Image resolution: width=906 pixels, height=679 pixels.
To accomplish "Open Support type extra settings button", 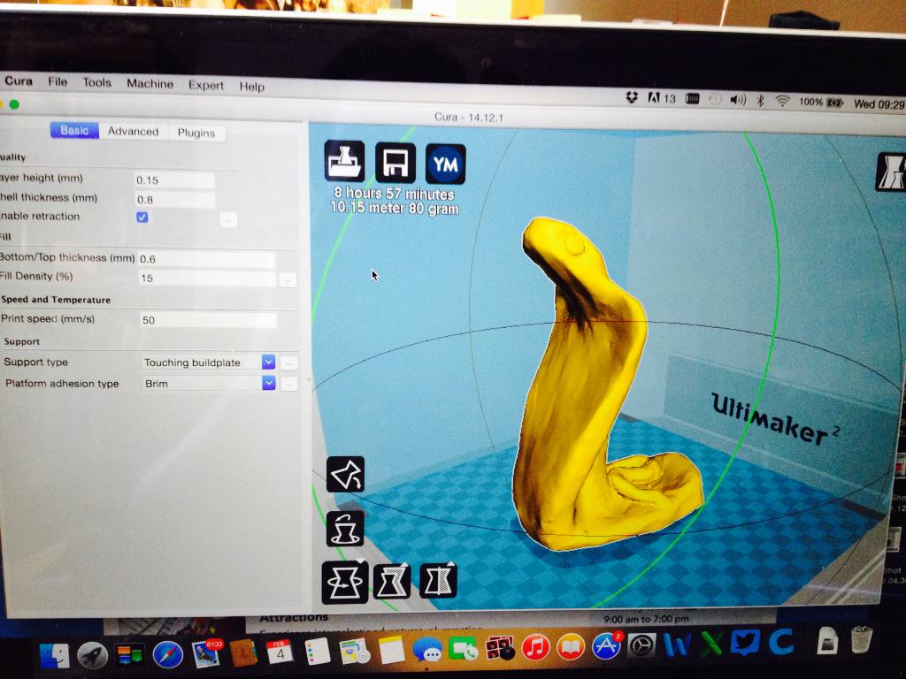I will (x=289, y=363).
